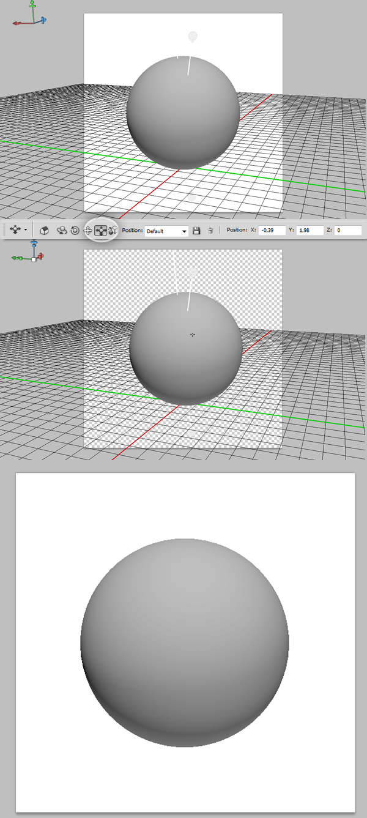Click the Position Y input field
367x818 pixels.
310,231
